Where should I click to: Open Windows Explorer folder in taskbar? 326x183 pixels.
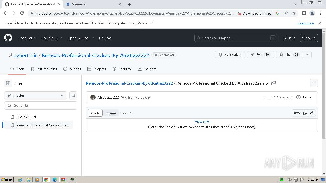pos(29,180)
